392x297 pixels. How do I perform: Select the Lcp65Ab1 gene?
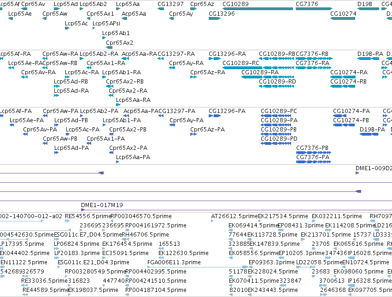point(104,38)
